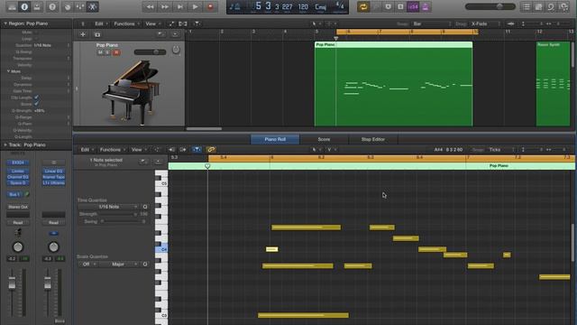Toggle MIDI Out button in Piano Roll
The image size is (577, 325).
[183, 150]
